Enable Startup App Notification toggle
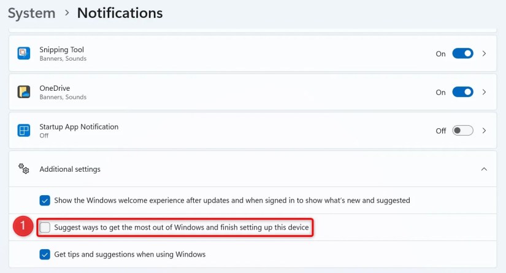Image resolution: width=506 pixels, height=273 pixels. pyautogui.click(x=462, y=131)
